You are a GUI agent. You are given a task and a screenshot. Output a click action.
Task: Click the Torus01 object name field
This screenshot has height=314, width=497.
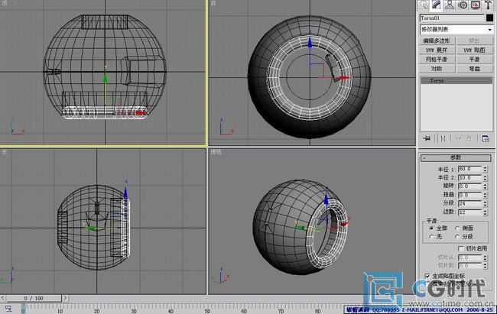point(453,18)
